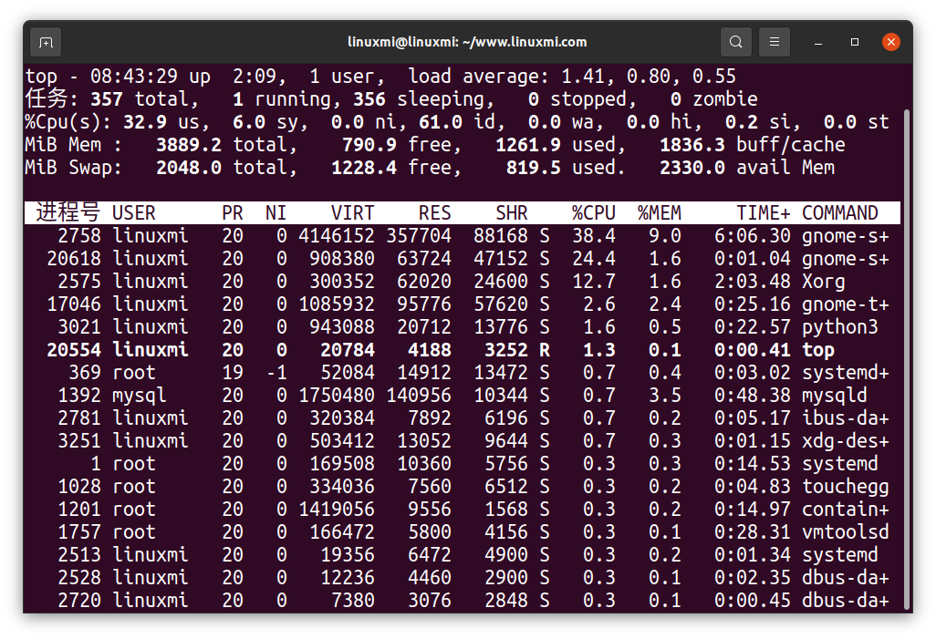Minimize the terminal window
Viewport: 936px width, 639px height.
[x=818, y=42]
